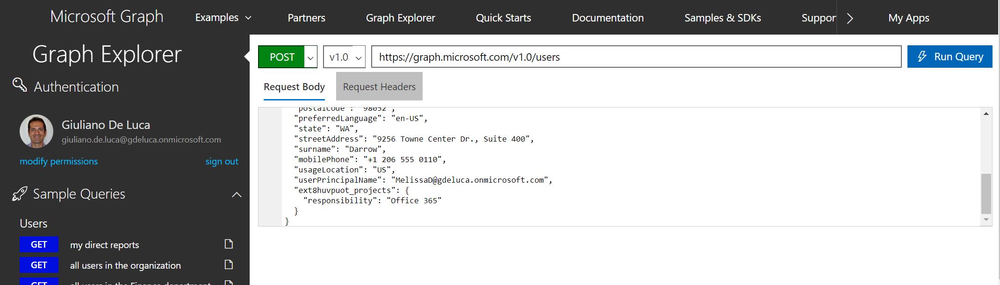Collapse the sidebar with the left arrow
The image size is (1000, 285).
pos(247,57)
